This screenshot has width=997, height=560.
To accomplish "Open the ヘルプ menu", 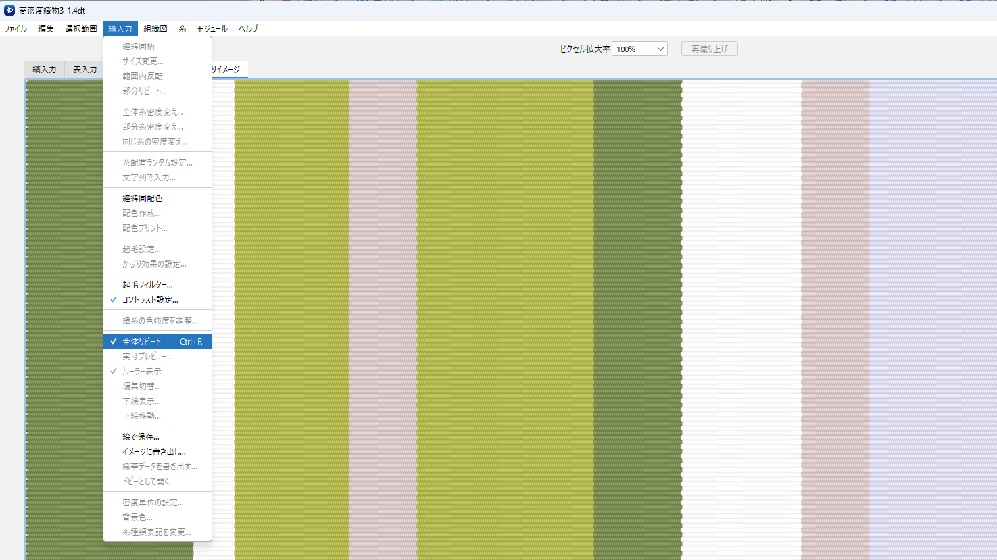I will click(x=248, y=29).
